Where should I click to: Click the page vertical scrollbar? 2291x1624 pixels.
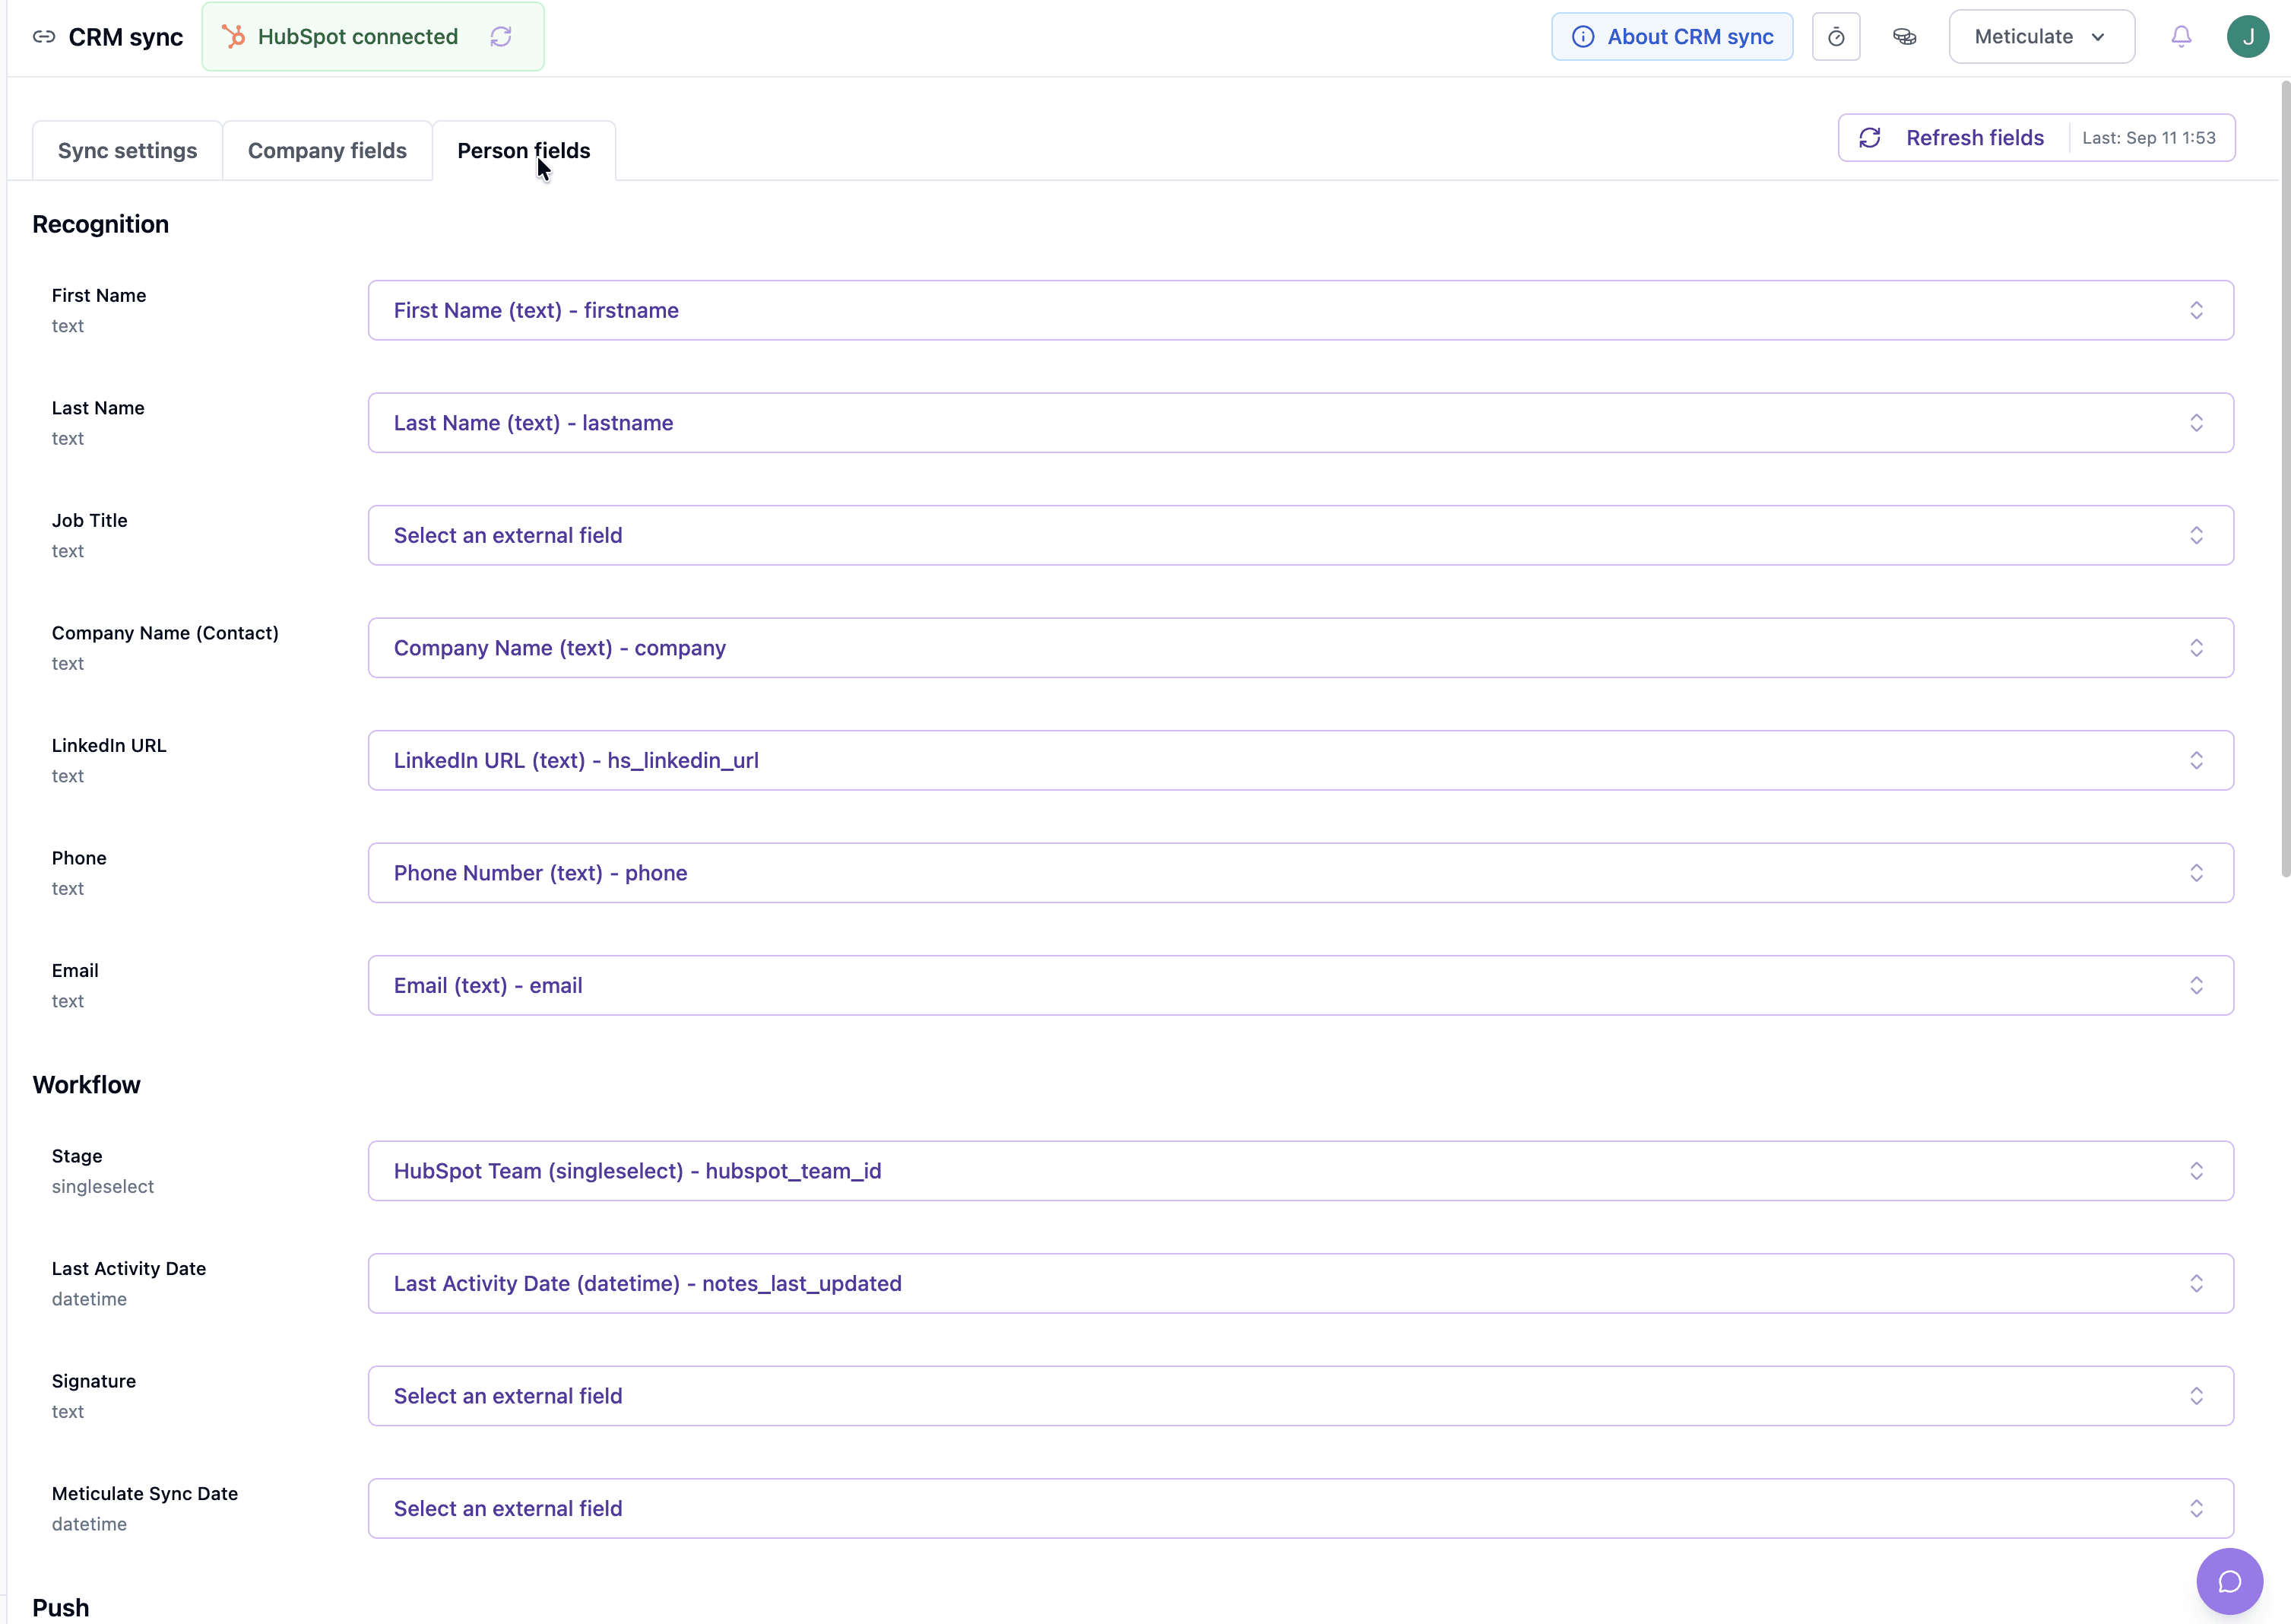pyautogui.click(x=2285, y=480)
